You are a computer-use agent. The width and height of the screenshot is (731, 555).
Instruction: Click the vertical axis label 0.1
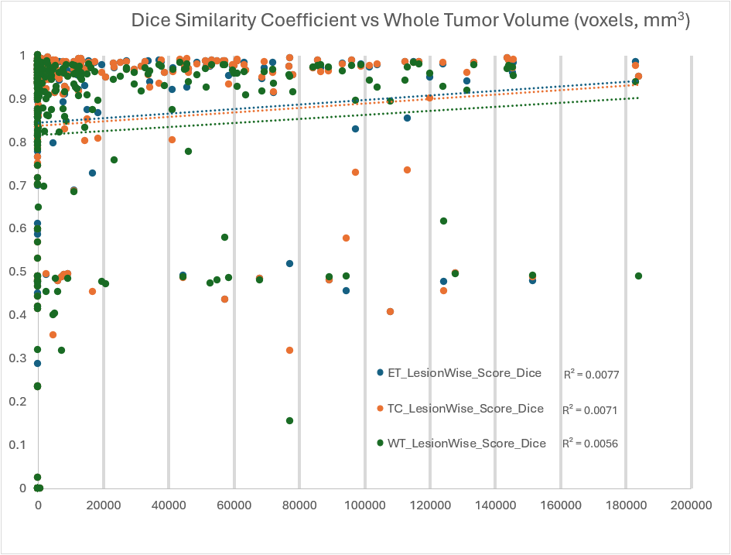point(18,445)
